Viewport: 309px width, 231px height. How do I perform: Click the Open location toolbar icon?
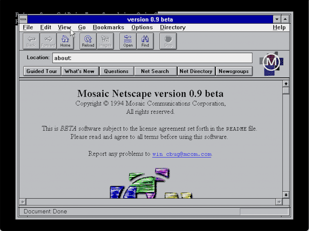pyautogui.click(x=128, y=41)
